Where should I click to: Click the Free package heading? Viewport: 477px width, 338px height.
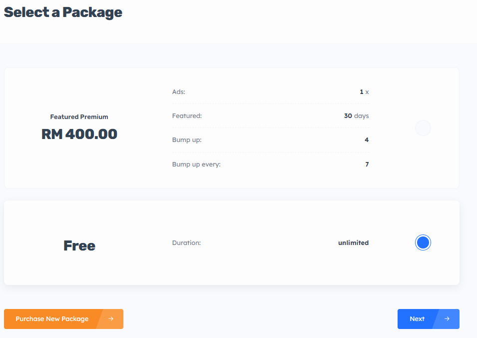[x=79, y=245]
